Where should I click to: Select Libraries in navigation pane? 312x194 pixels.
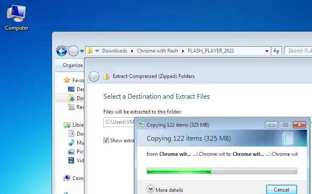(73, 125)
